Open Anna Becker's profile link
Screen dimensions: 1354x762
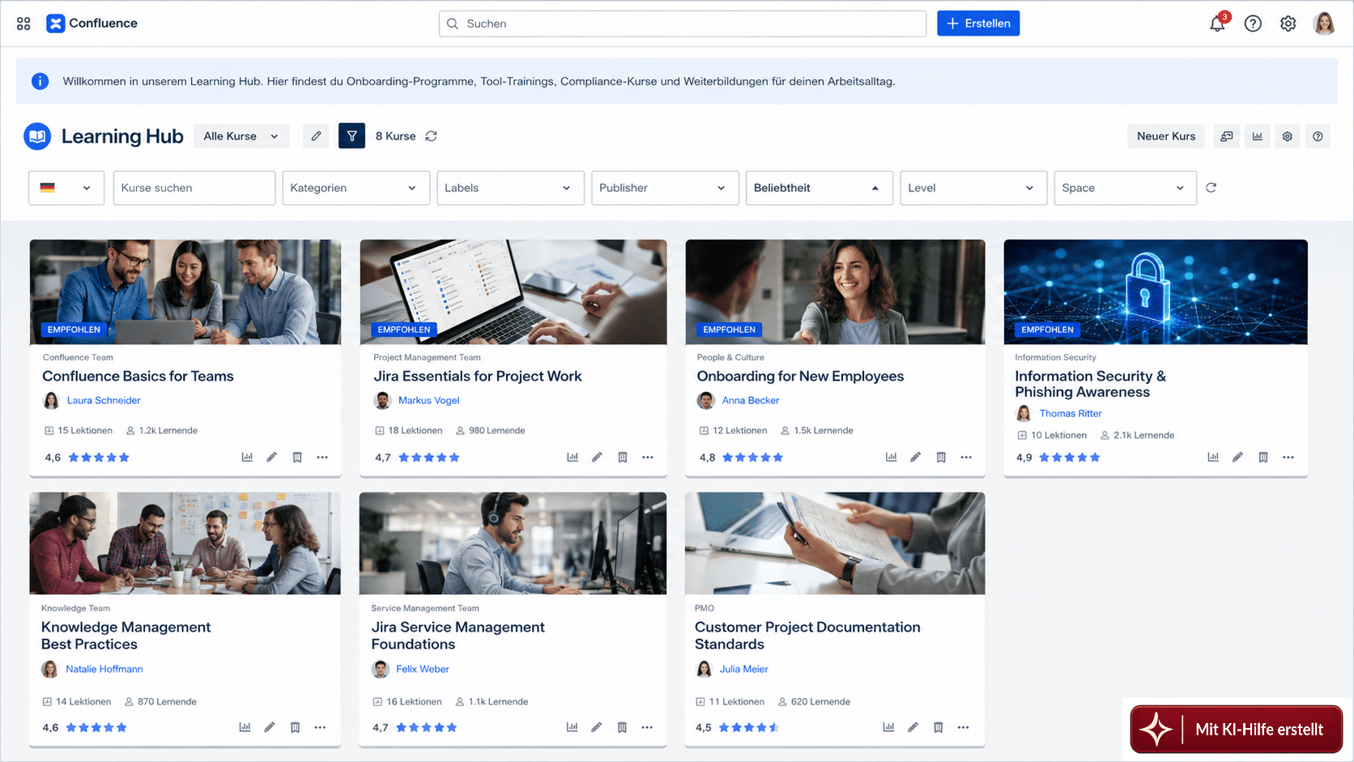[751, 400]
